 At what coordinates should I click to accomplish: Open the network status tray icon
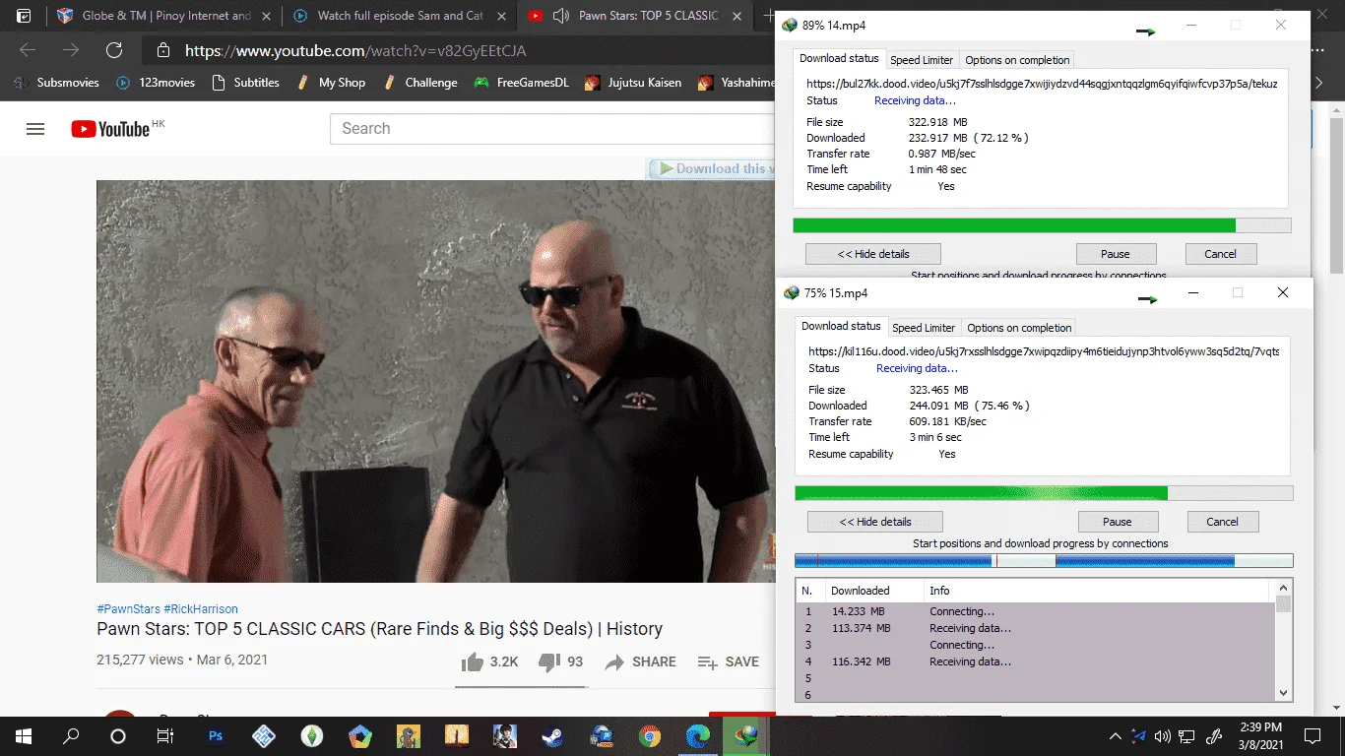point(1186,736)
